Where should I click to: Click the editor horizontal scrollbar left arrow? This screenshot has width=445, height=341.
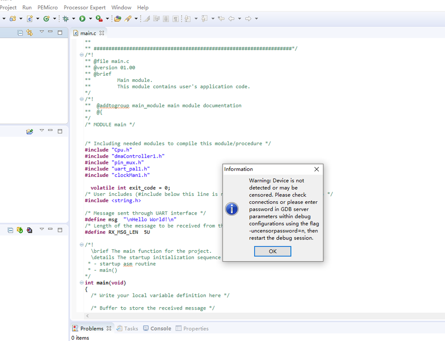(x=87, y=316)
